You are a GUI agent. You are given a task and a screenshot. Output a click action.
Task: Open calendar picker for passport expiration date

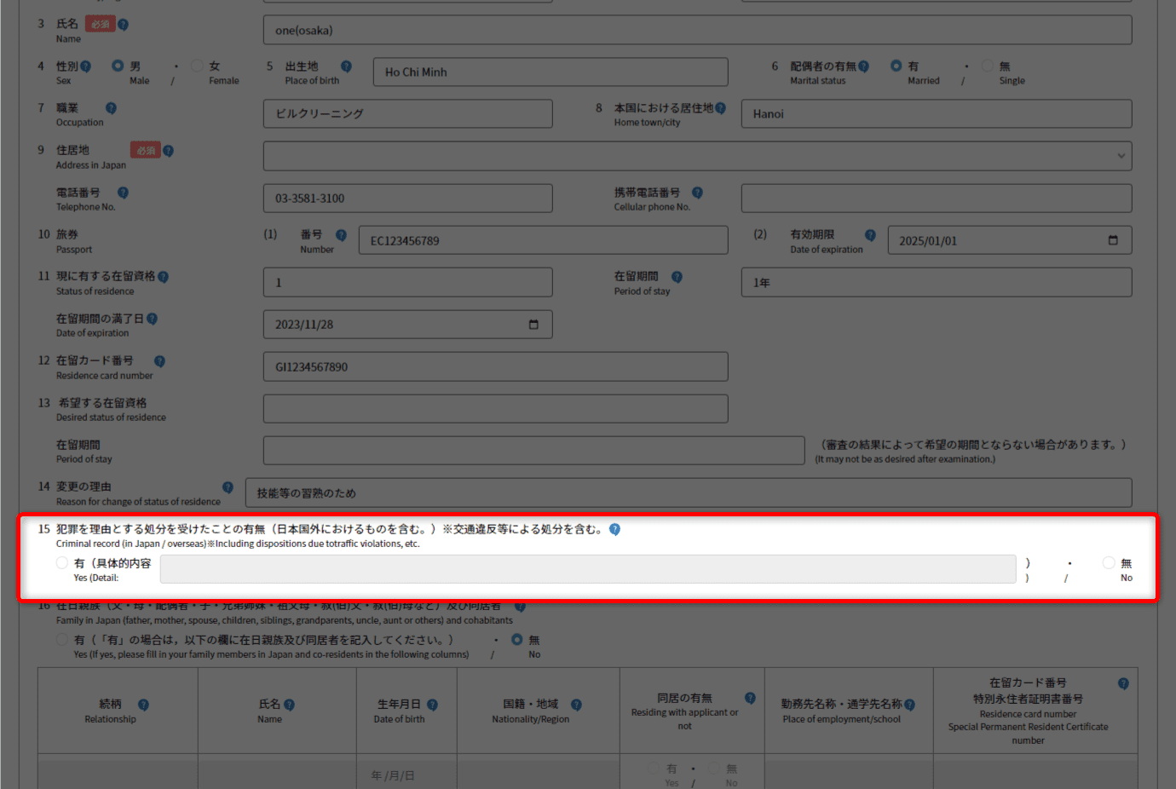point(1112,240)
